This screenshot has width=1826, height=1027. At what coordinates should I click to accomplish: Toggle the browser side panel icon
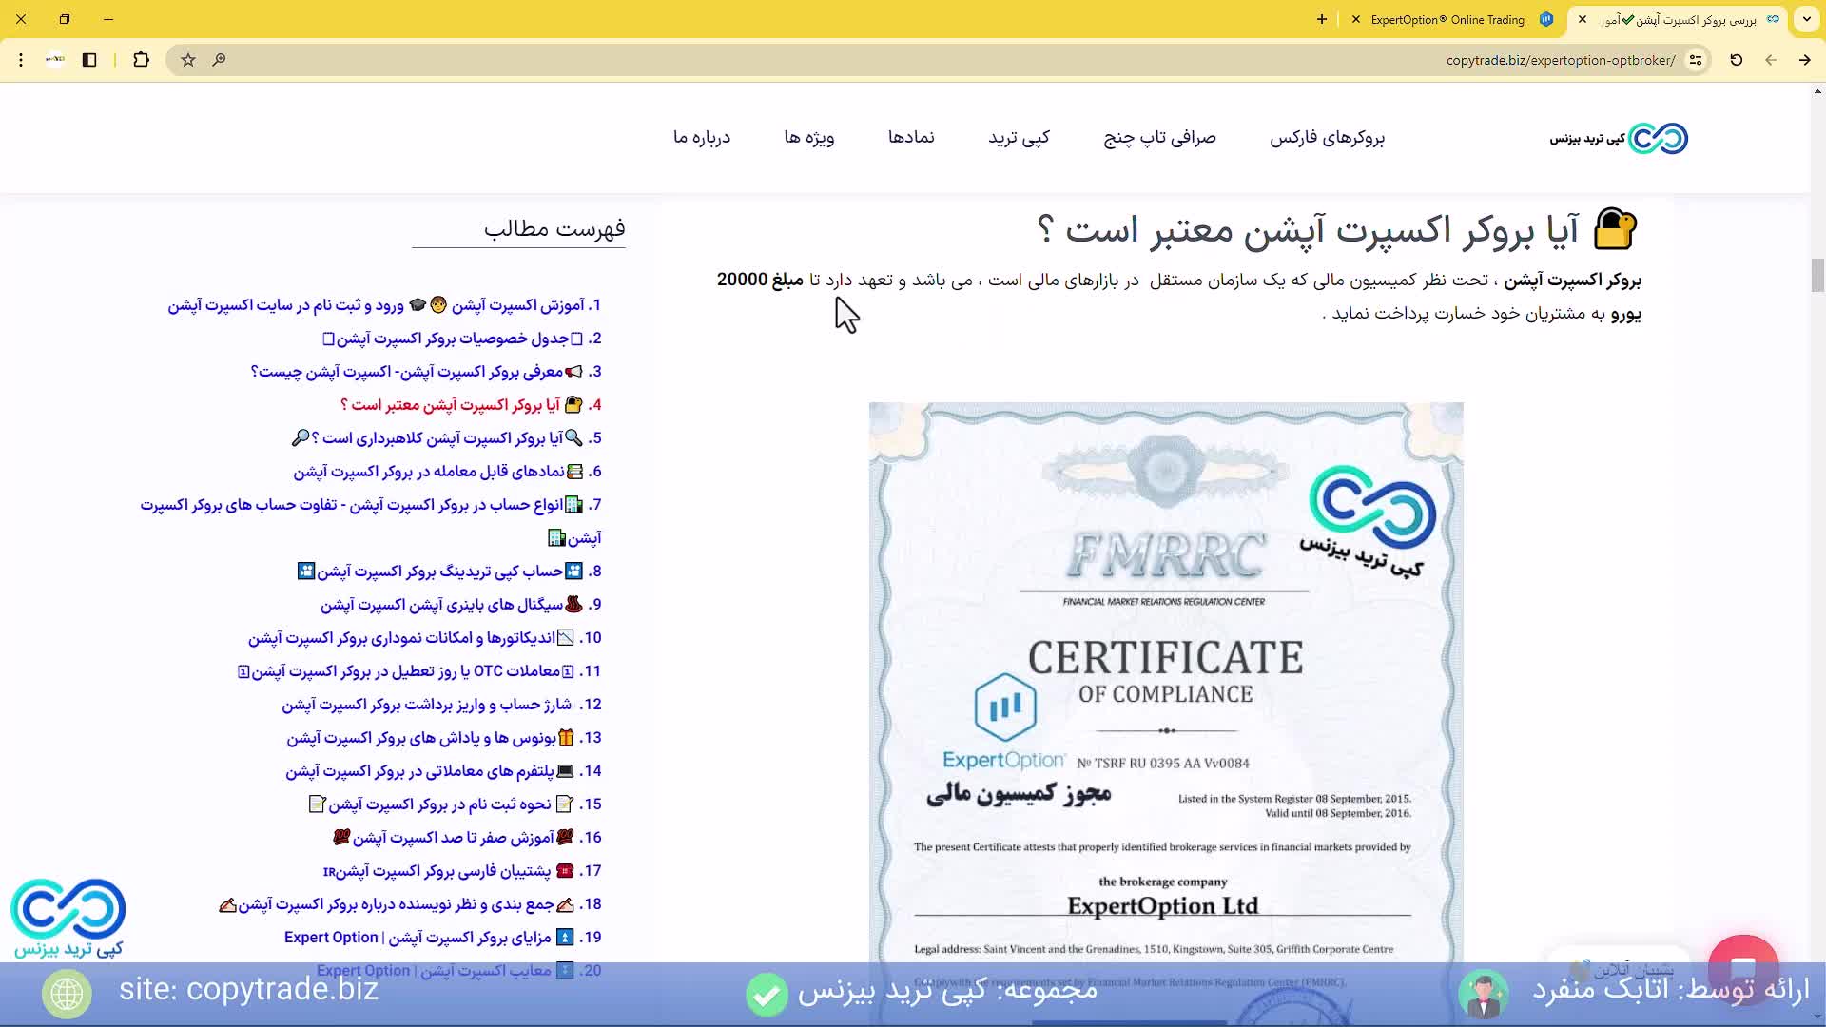click(89, 59)
